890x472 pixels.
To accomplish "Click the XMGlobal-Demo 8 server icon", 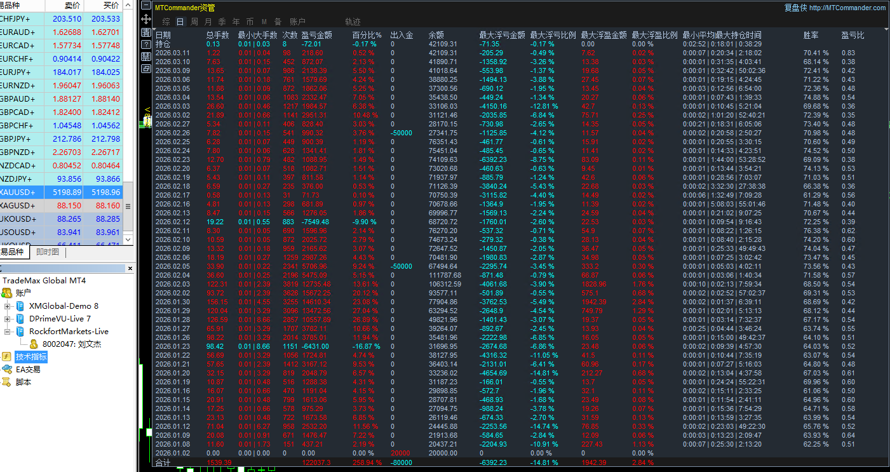I will click(x=20, y=306).
